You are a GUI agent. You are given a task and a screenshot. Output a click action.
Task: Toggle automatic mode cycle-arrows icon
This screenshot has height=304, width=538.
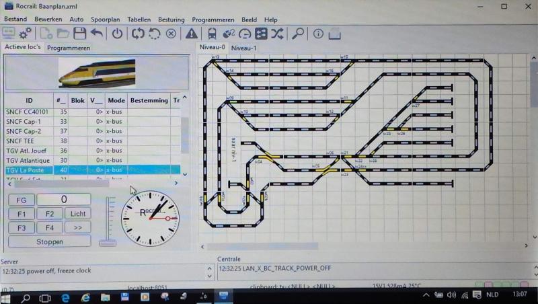[x=138, y=34]
